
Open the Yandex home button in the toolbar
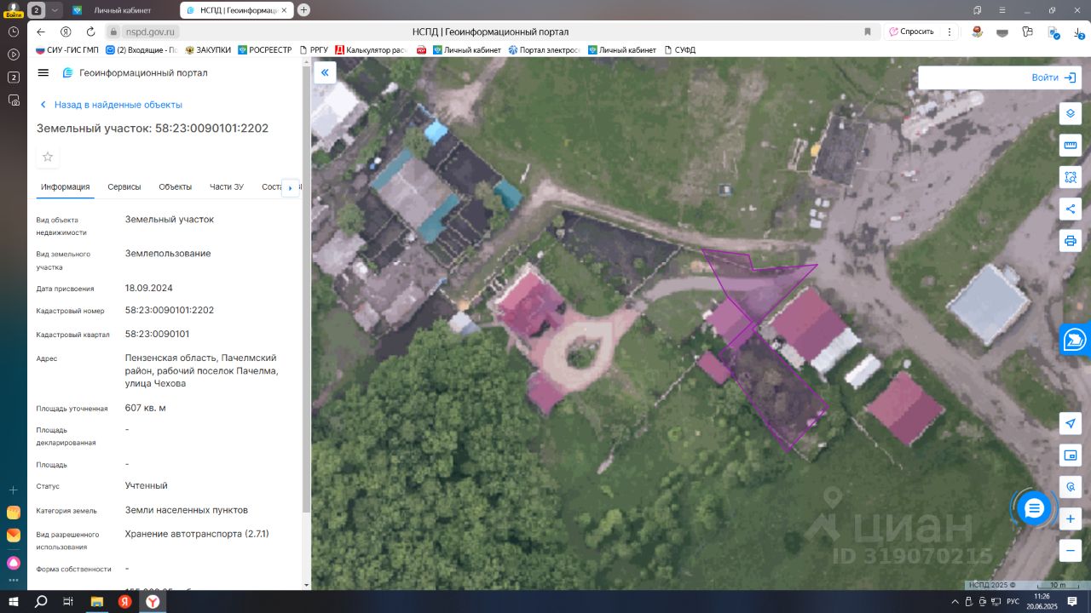click(66, 32)
